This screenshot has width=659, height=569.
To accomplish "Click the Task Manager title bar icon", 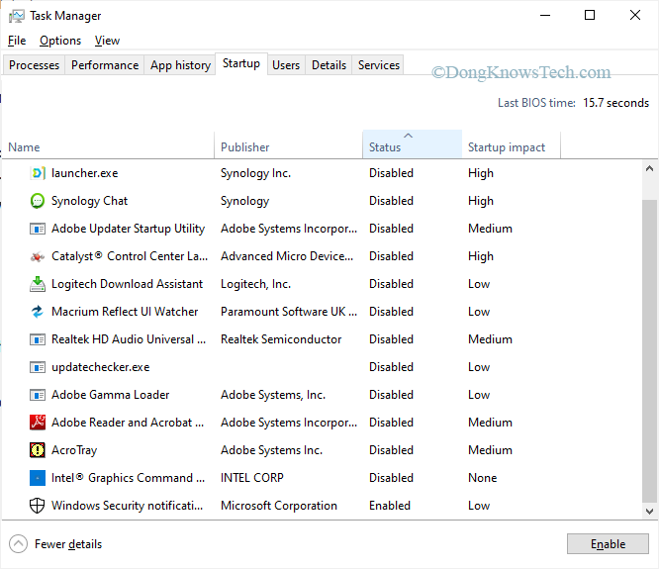I will click(17, 16).
